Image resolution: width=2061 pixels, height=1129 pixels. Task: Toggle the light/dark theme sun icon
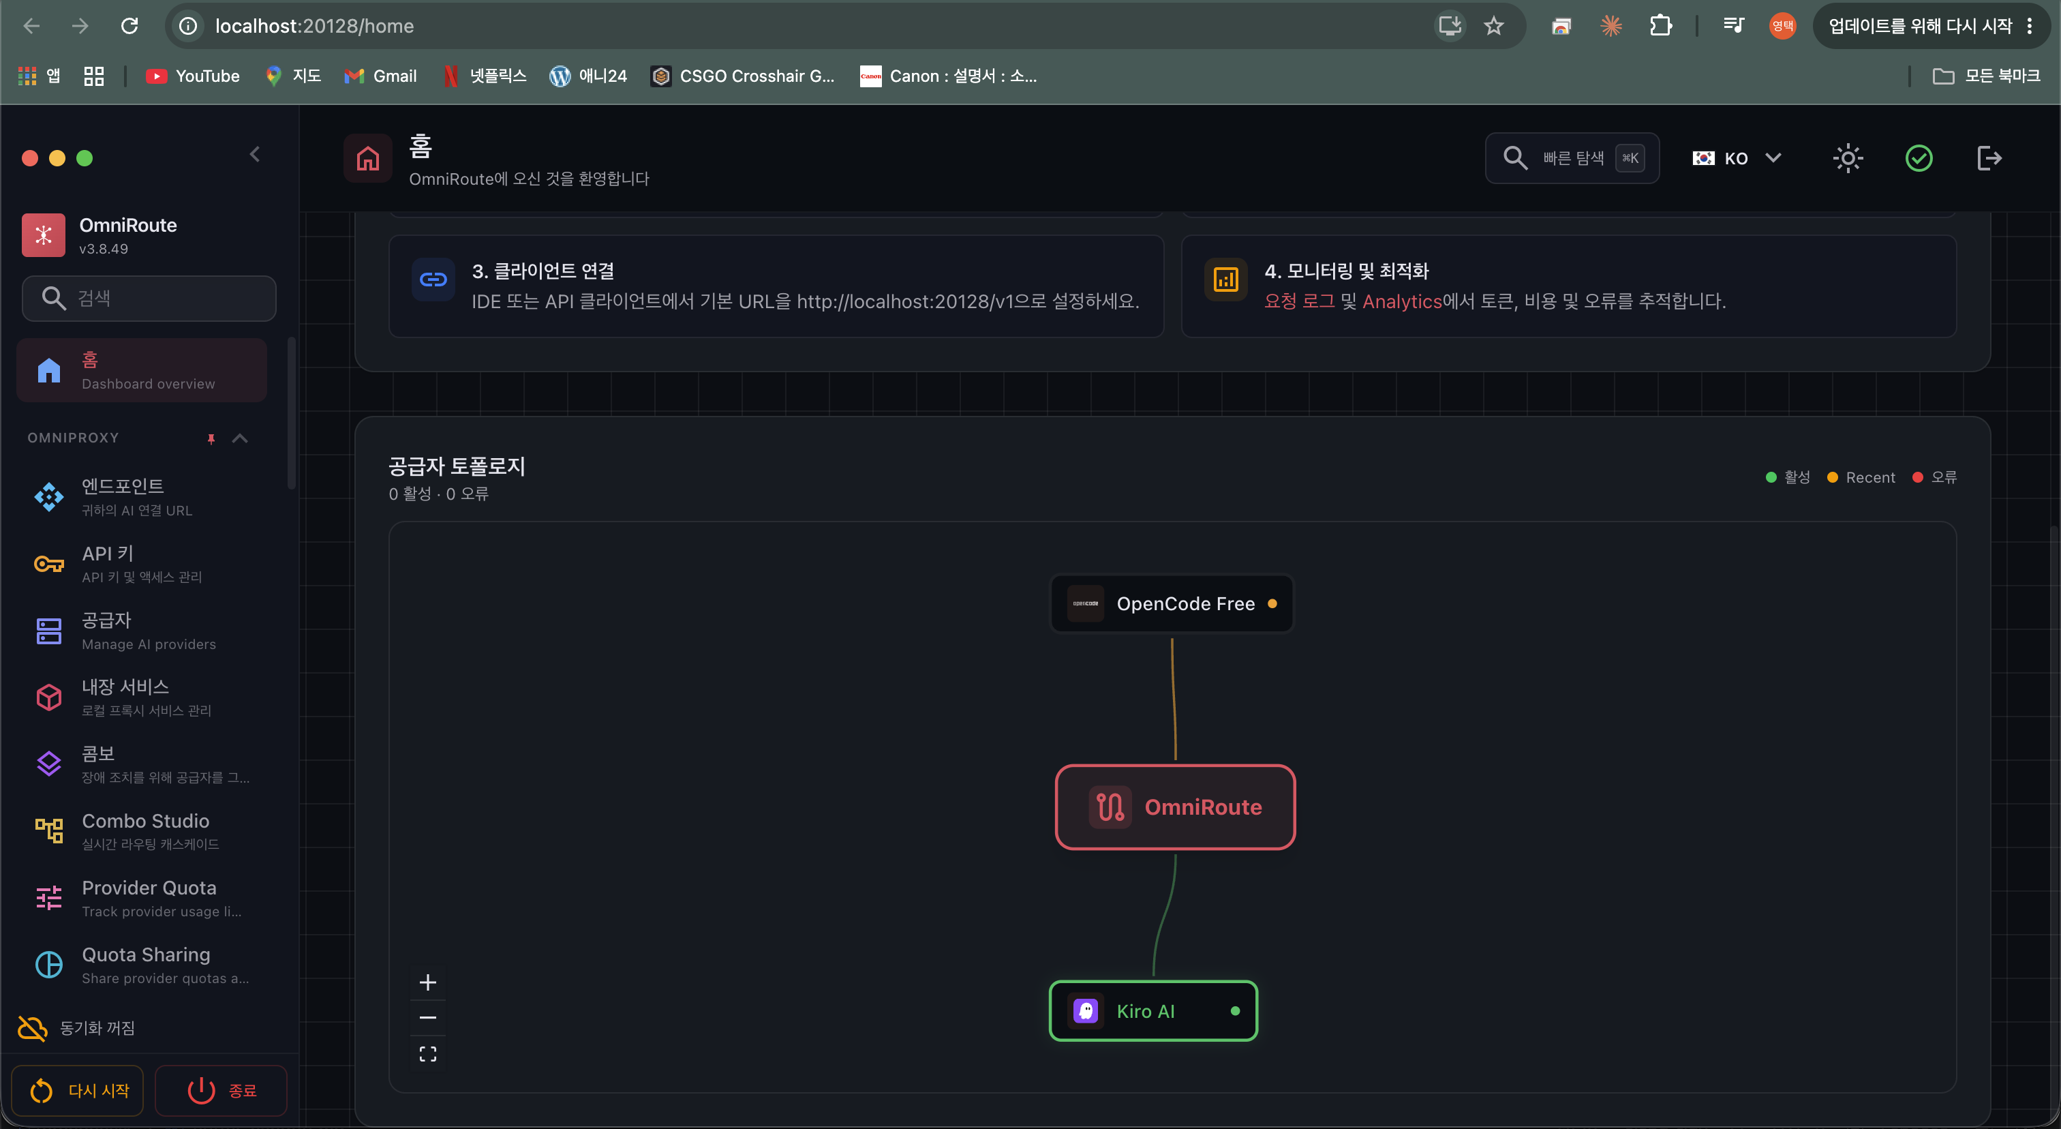[1848, 158]
